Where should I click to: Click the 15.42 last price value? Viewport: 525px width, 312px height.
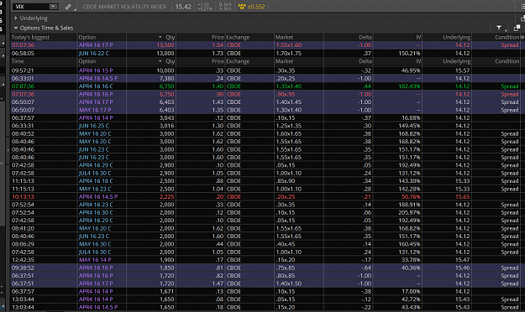183,7
